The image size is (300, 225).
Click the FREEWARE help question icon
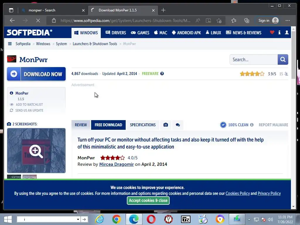(x=162, y=74)
